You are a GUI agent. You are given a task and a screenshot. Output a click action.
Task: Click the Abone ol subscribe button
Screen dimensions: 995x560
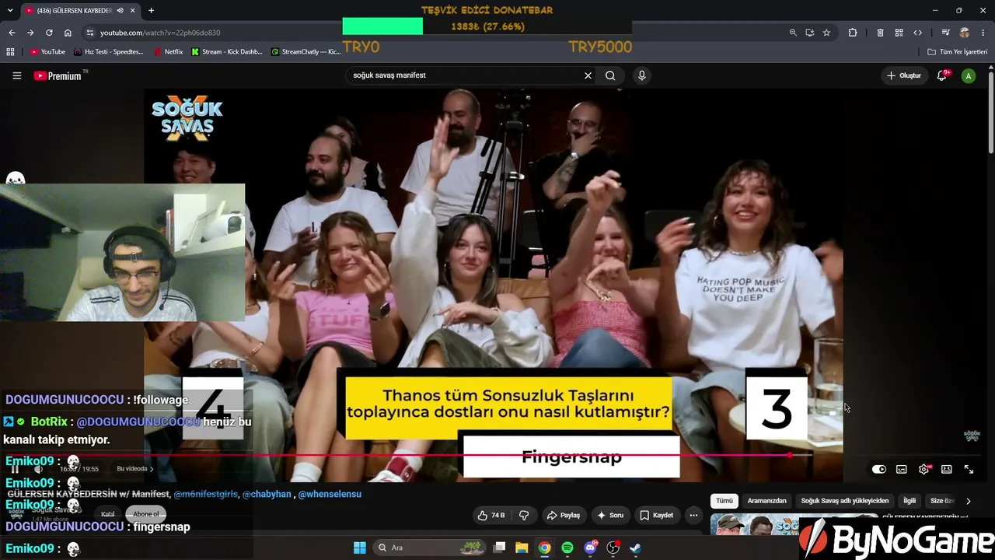pos(146,513)
